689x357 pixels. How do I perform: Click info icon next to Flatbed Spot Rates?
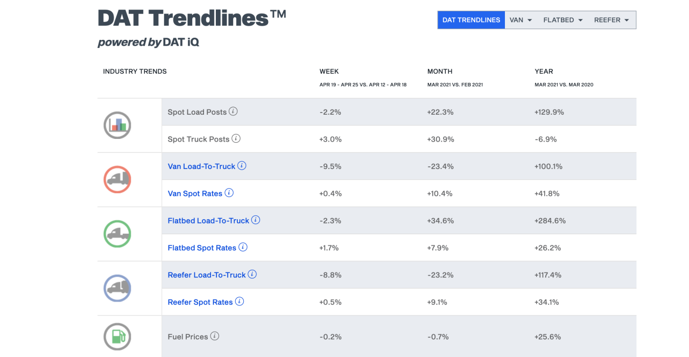pyautogui.click(x=243, y=247)
